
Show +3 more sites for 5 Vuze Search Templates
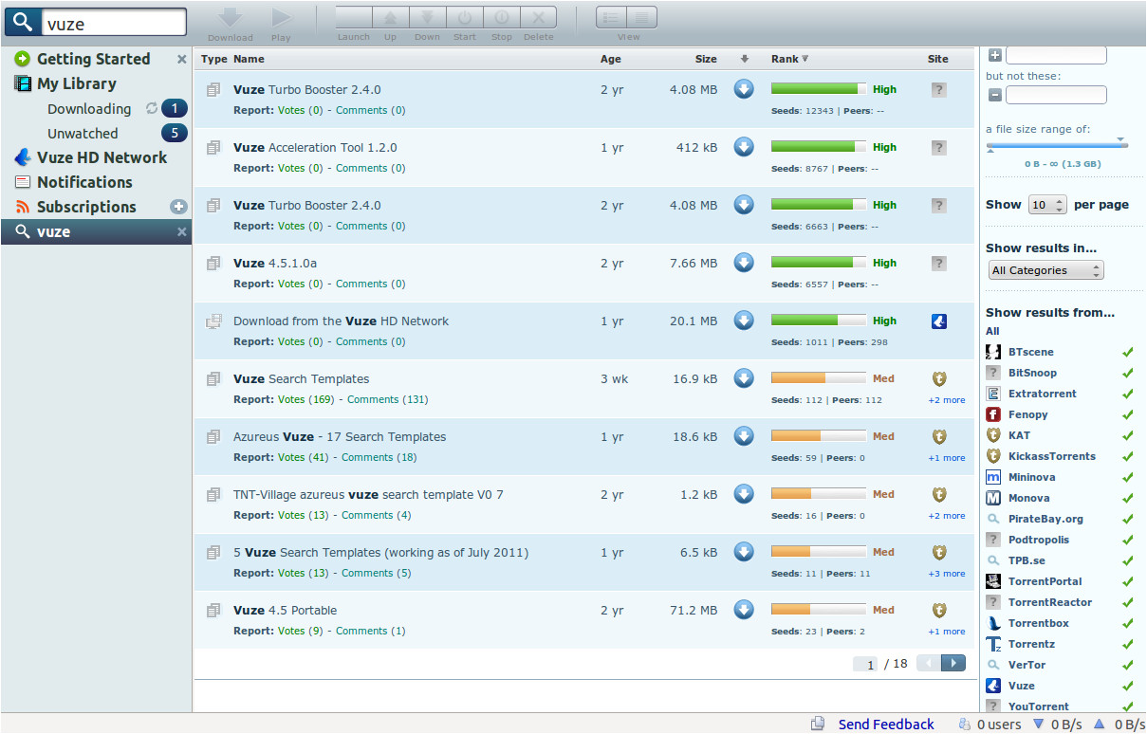947,574
